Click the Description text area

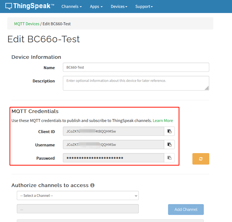tap(136, 83)
